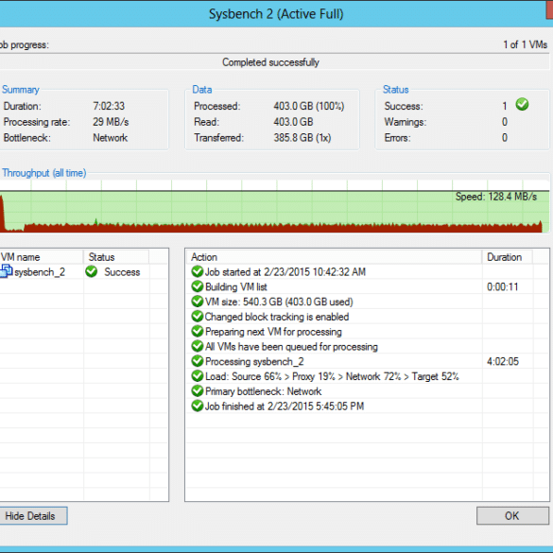553x553 pixels.
Task: Click 'Job finished at 2/23/2015 5:45:05 PM' text
Action: coord(285,406)
